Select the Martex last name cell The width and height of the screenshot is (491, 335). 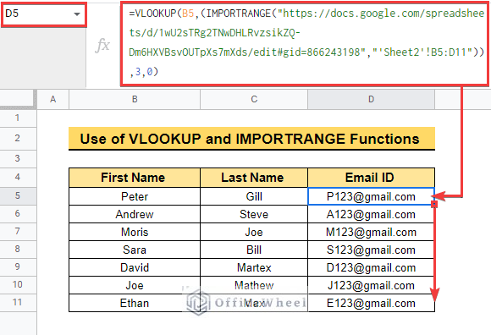254,267
